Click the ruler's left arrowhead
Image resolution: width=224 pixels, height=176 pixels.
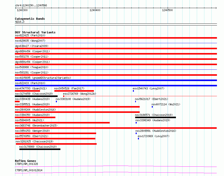(x=16, y=8)
